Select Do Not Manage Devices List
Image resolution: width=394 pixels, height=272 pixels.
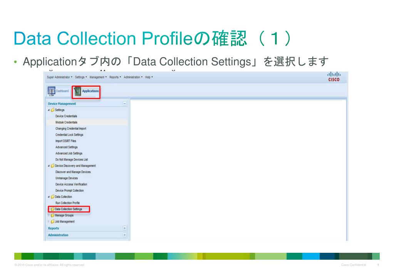[x=72, y=159]
